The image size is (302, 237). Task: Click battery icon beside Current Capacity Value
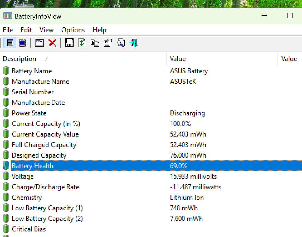click(6, 134)
